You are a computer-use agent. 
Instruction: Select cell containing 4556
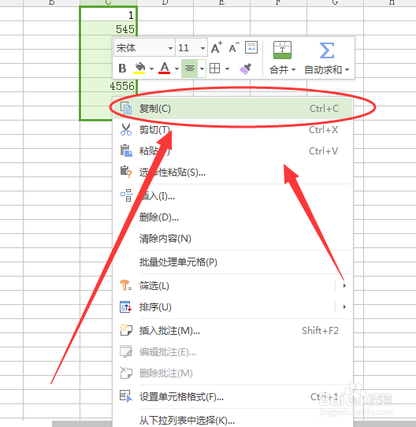point(109,85)
